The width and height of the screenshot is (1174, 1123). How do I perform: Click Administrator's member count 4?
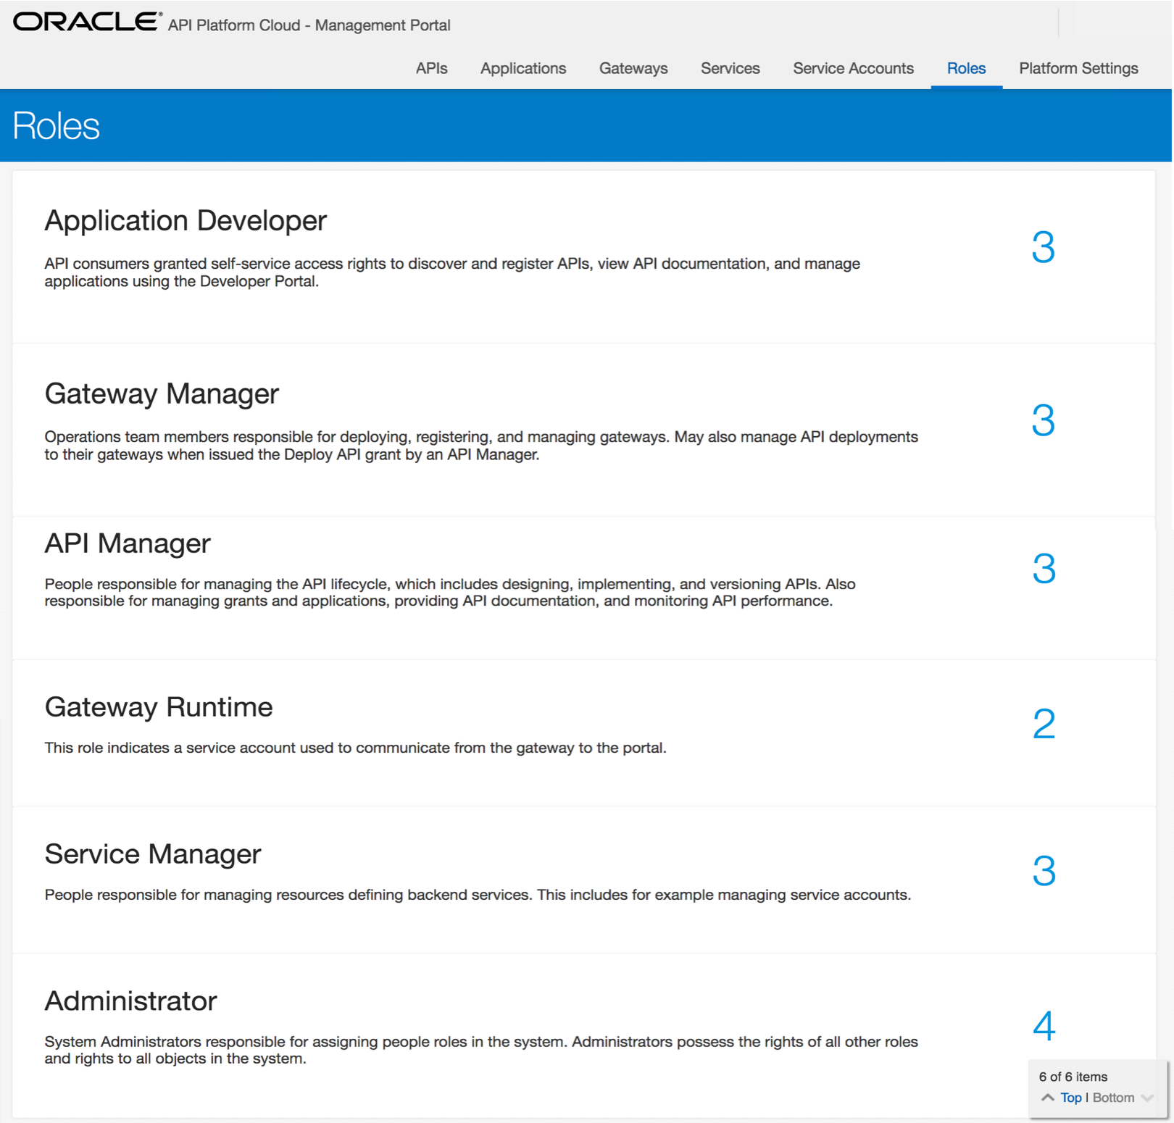[x=1044, y=1025]
